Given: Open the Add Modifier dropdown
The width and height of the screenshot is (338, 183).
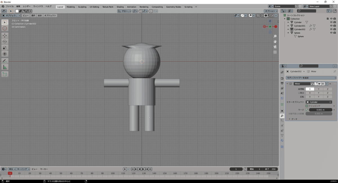Looking at the screenshot, I should tap(311, 78).
